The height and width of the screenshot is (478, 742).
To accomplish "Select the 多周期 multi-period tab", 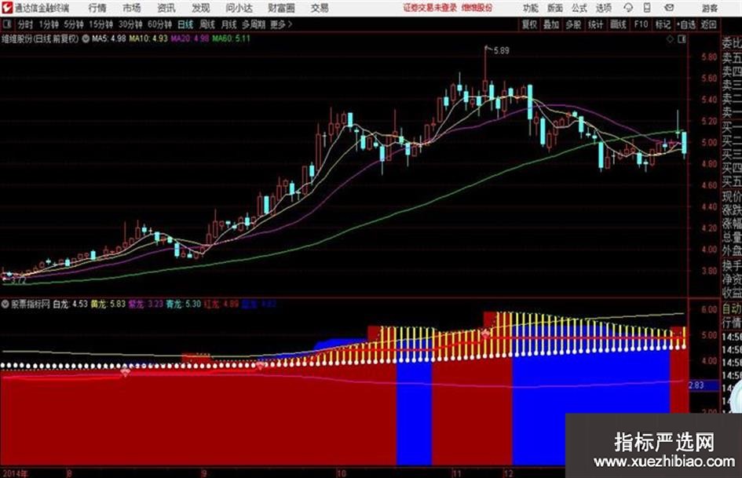I will (x=254, y=24).
